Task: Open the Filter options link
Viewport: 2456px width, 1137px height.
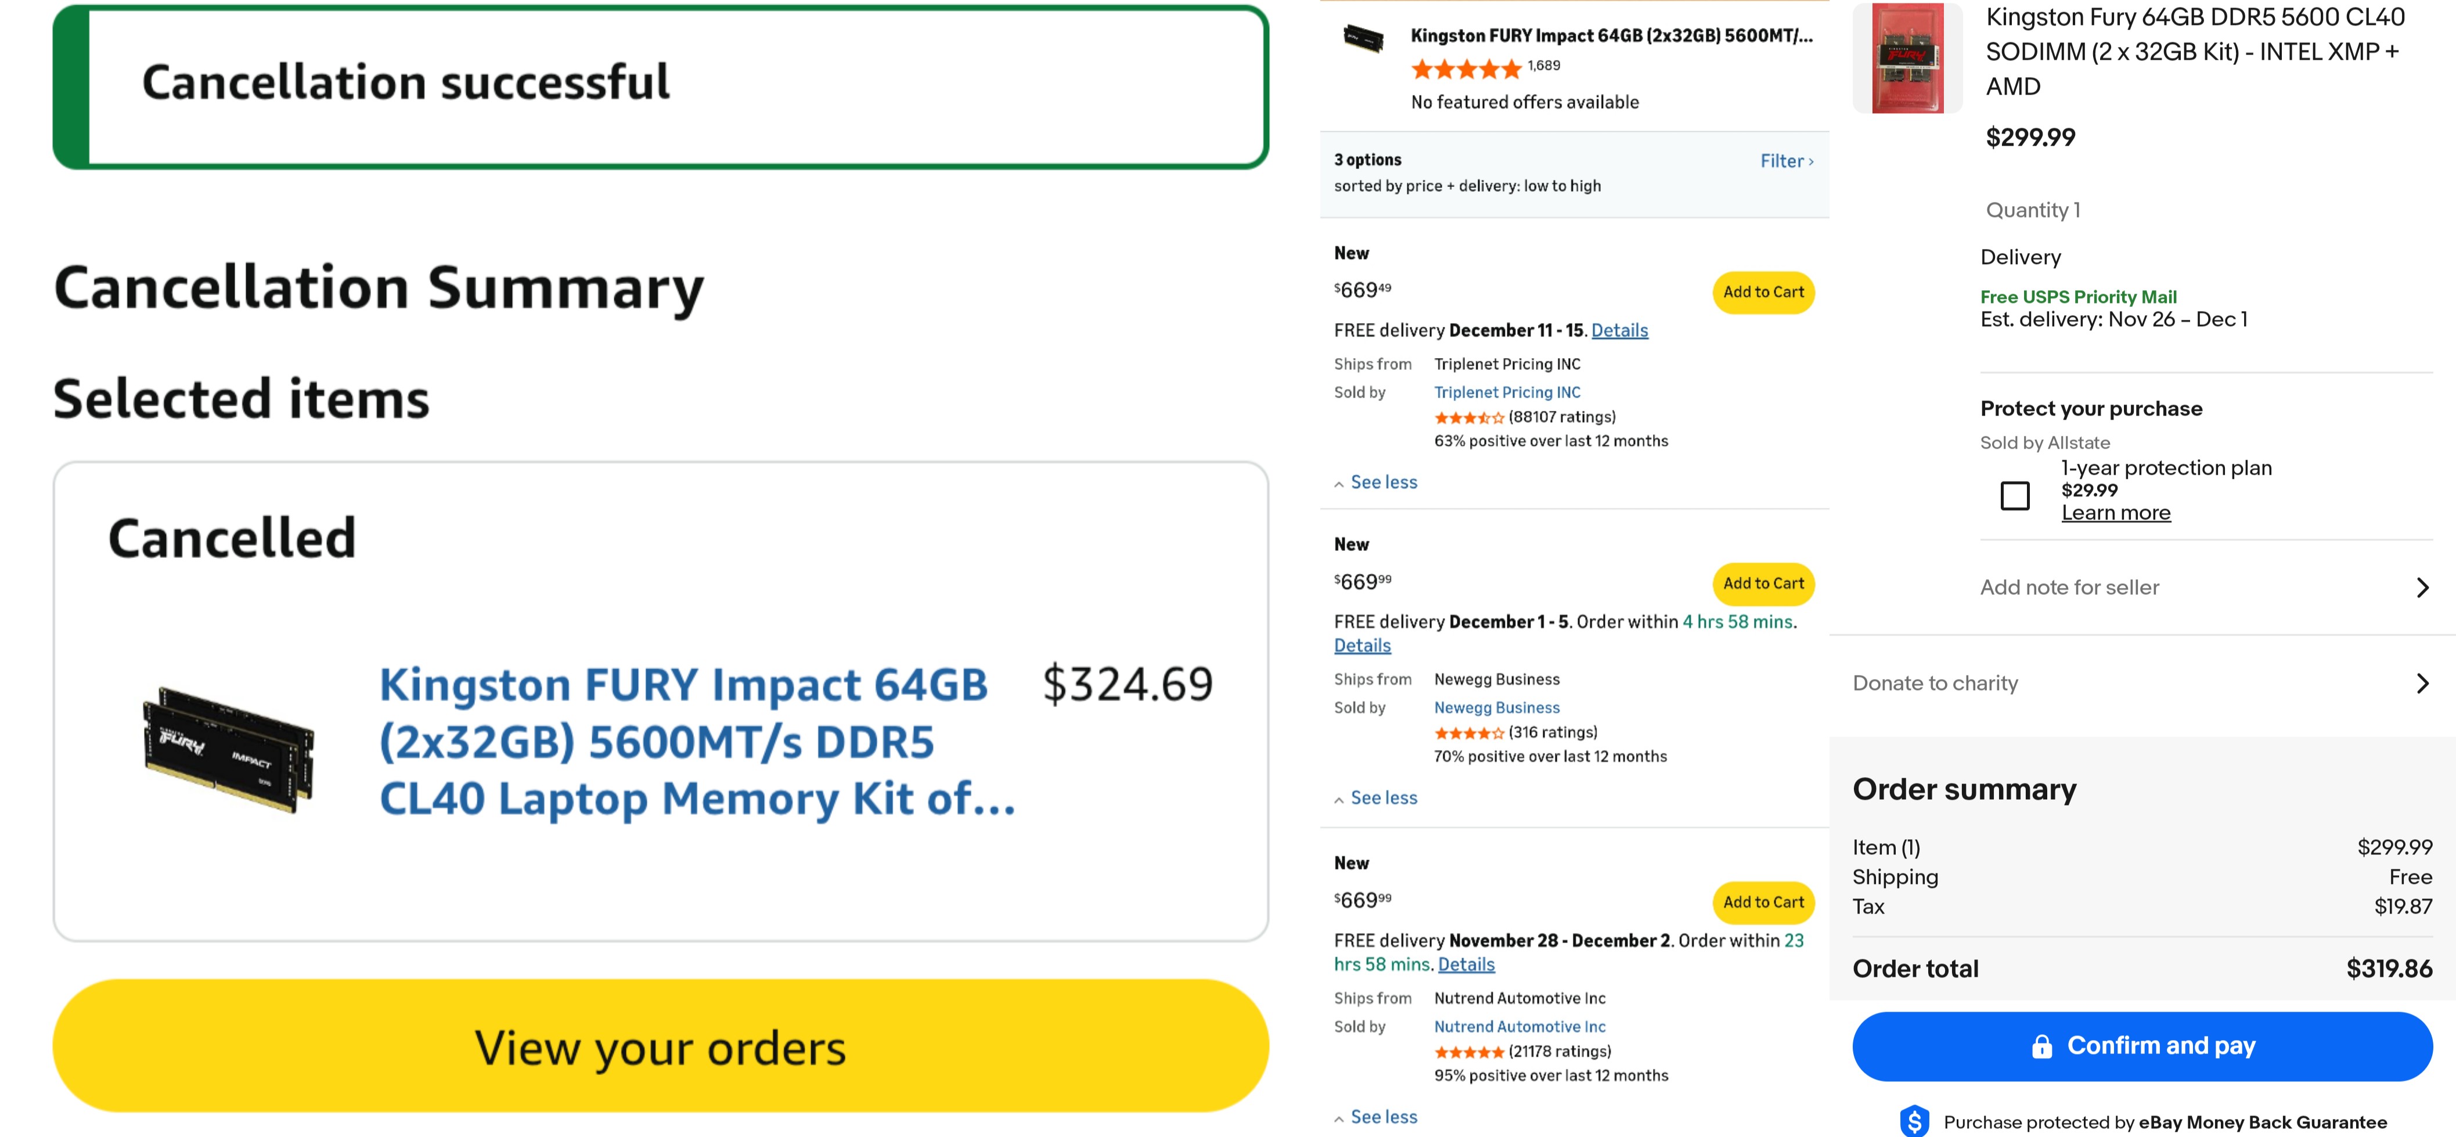Action: tap(1786, 161)
